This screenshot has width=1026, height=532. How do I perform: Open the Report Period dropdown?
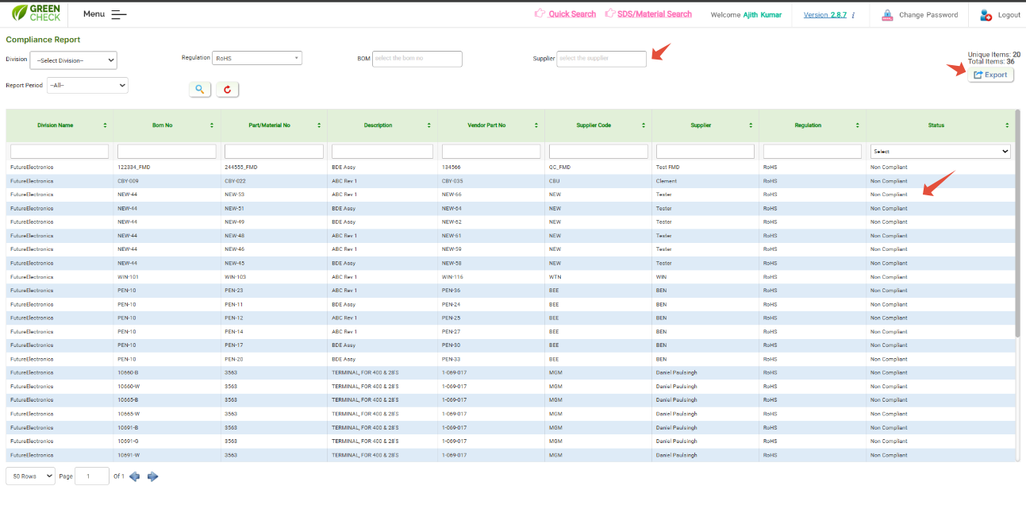coord(87,85)
